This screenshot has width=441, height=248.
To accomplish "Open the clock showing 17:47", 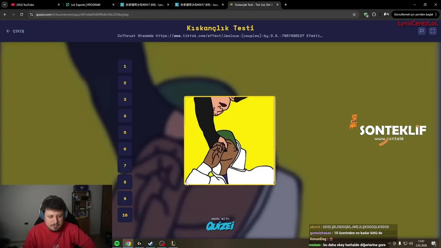I will [x=421, y=244].
